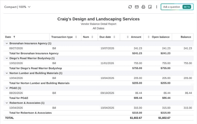Click the $755.00 total Open balance for Diego's
This screenshot has height=124, width=197.
pos(166,68)
